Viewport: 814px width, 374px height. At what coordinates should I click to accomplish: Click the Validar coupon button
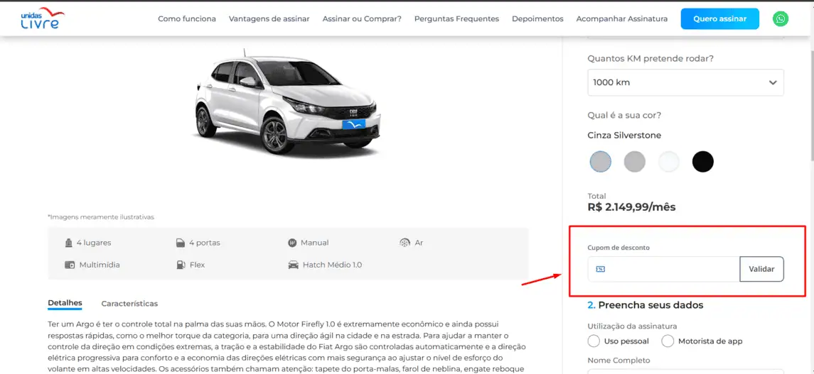point(761,269)
